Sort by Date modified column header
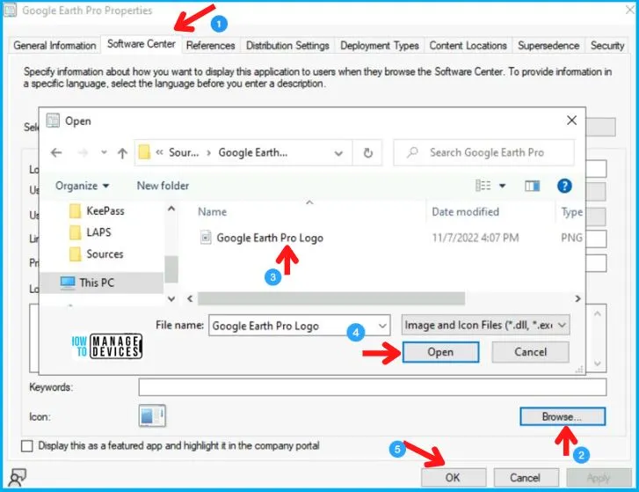This screenshot has height=492, width=639. (465, 212)
